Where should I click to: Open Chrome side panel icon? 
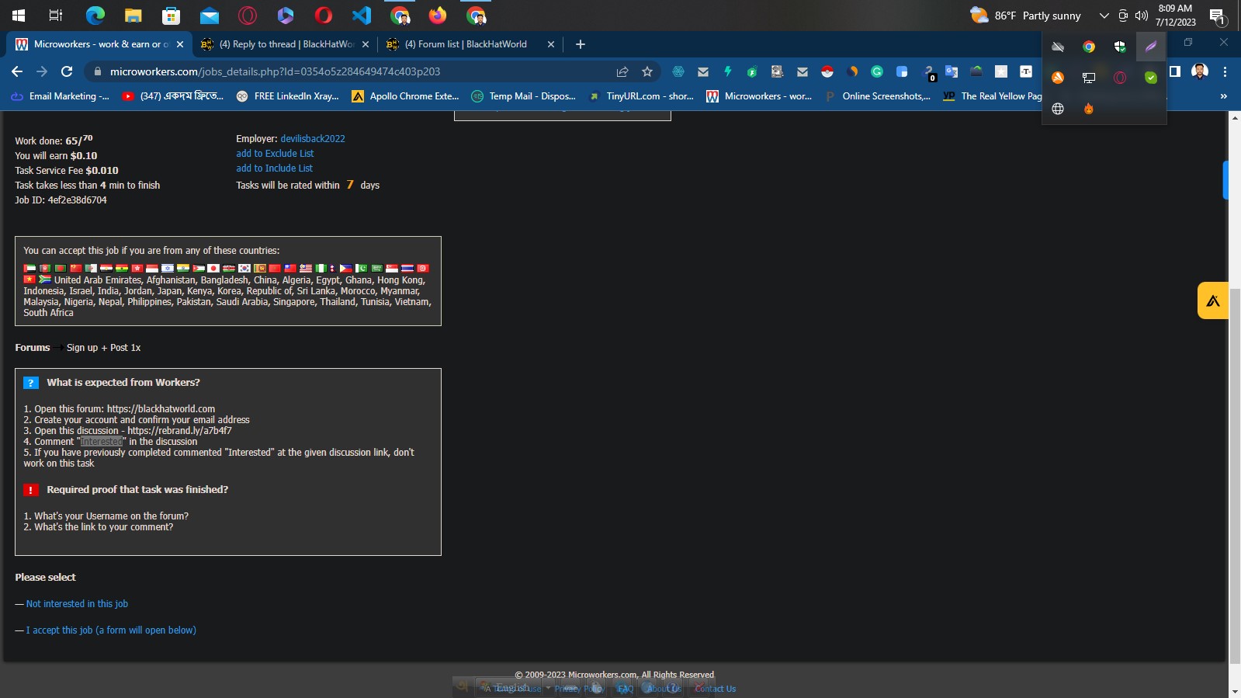(x=1175, y=71)
